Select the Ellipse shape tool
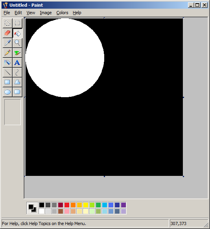This screenshot has height=229, width=210. (x=7, y=92)
